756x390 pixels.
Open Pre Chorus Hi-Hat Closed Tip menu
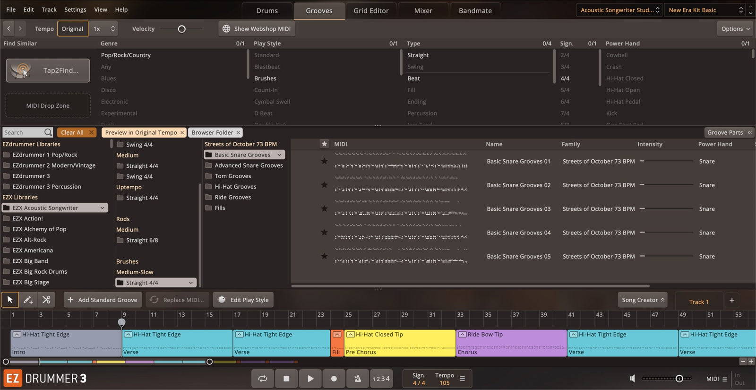[x=351, y=334]
